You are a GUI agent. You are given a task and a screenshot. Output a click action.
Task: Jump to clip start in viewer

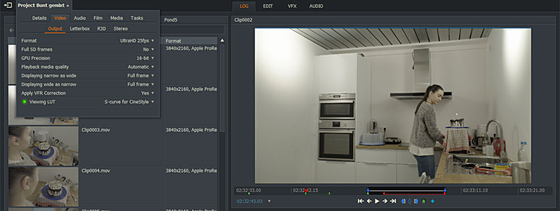361,201
